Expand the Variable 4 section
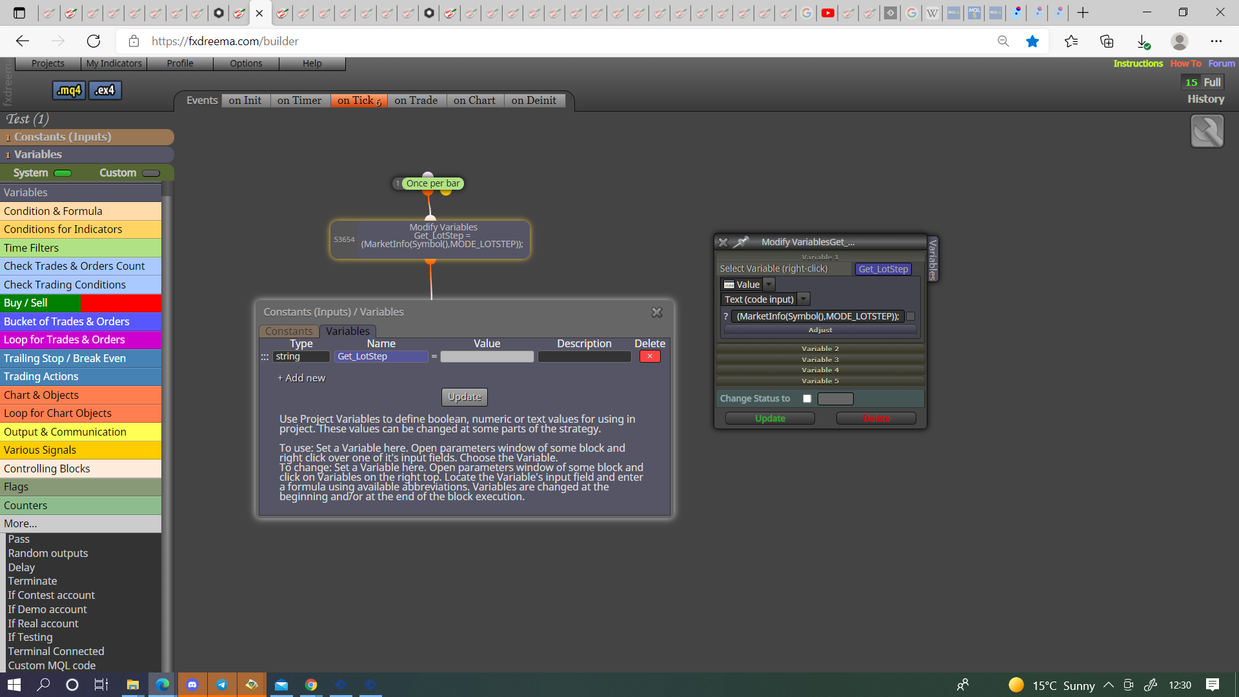Screen dimensions: 1239x697 (820, 370)
